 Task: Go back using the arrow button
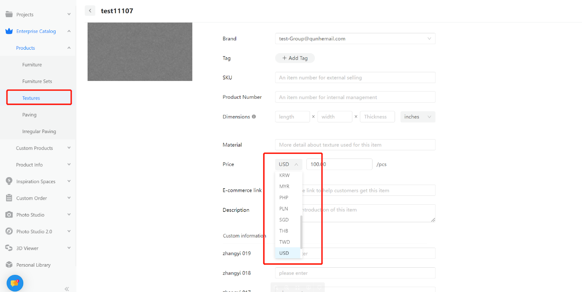coord(90,11)
